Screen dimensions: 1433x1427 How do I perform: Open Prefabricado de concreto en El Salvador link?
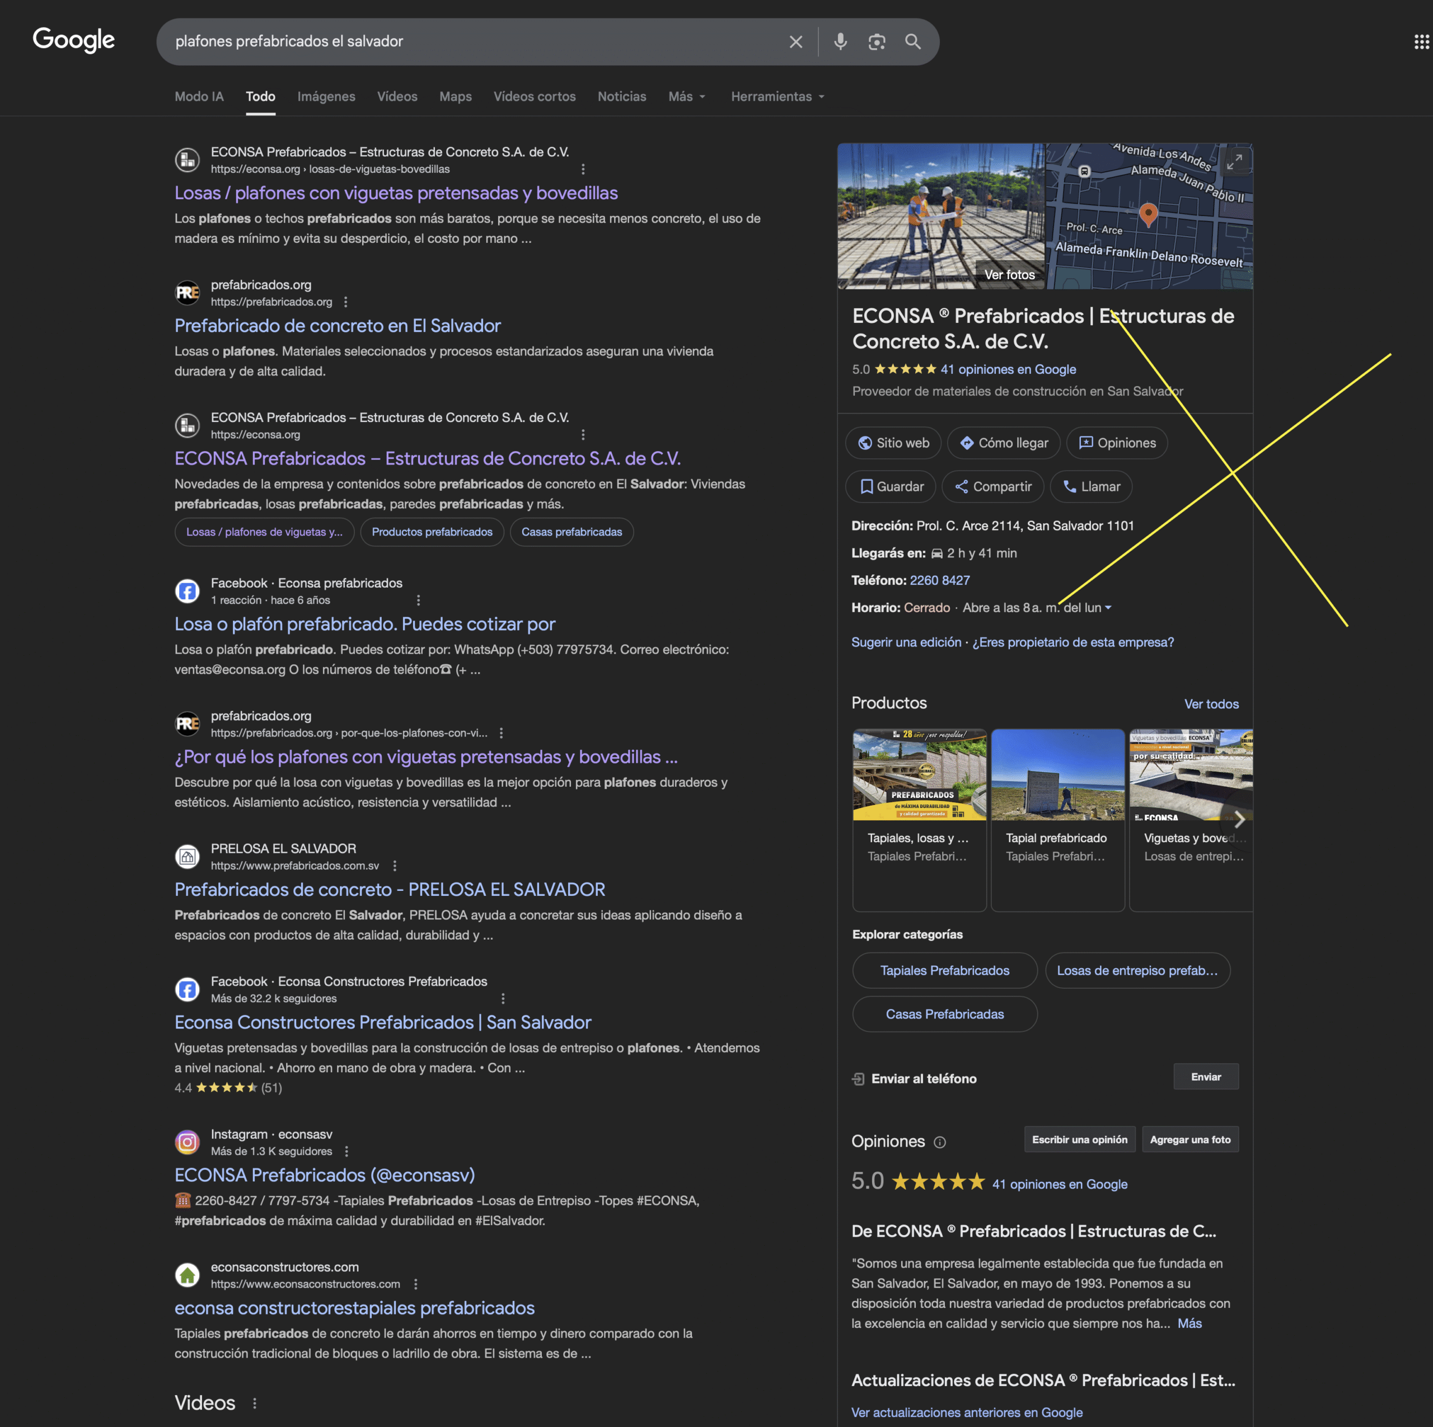pyautogui.click(x=338, y=326)
